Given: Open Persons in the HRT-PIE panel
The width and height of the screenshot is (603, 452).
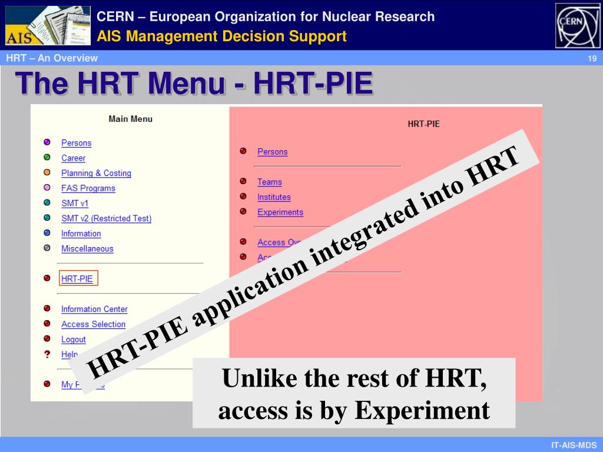Looking at the screenshot, I should (x=272, y=152).
